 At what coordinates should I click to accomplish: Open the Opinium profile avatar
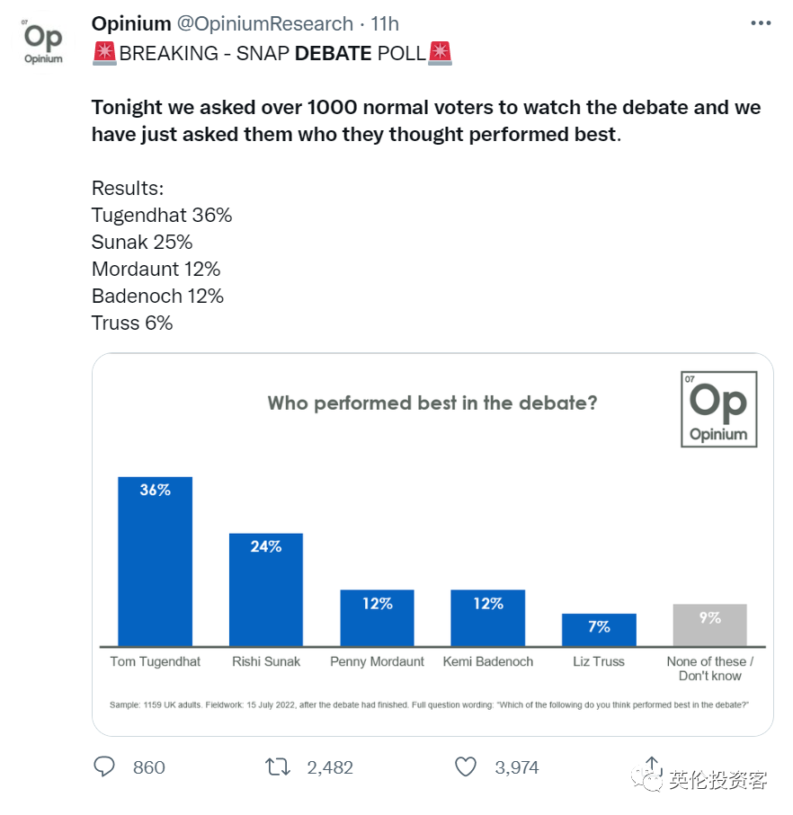pos(43,43)
